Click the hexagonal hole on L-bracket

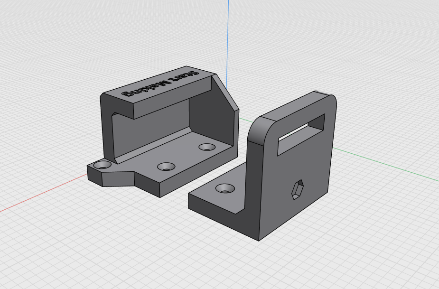(298, 190)
